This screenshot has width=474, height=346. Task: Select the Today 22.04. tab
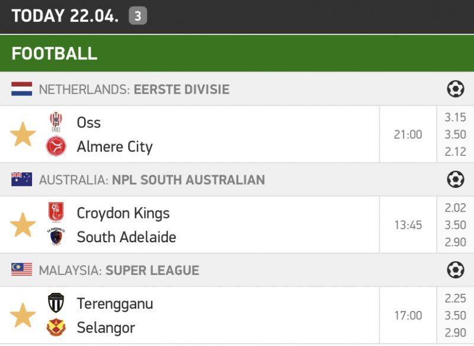[x=65, y=16]
